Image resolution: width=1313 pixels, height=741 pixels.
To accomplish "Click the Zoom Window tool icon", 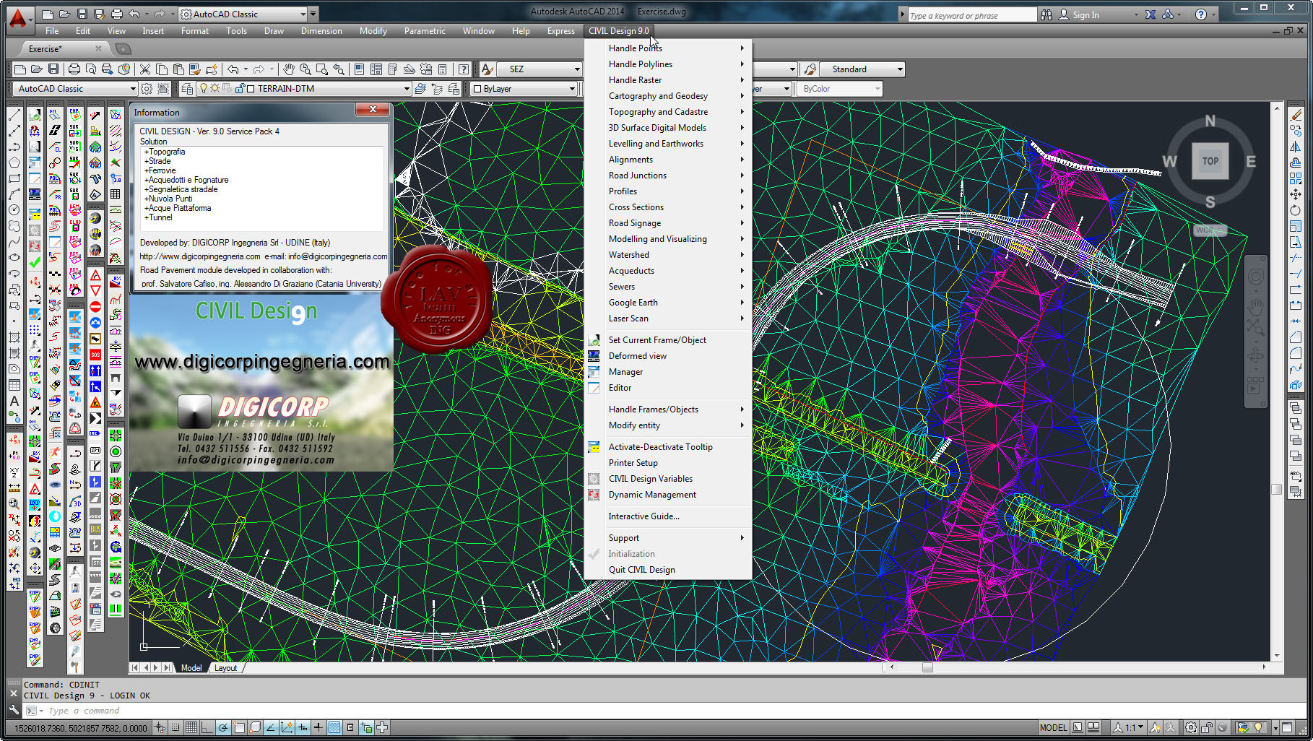I will click(x=322, y=69).
